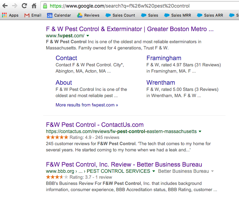Open F&W Pest Control - ContactUs.com result

point(95,125)
